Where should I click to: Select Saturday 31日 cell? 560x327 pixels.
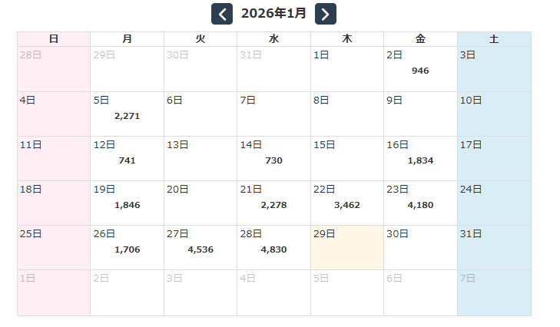tap(494, 247)
